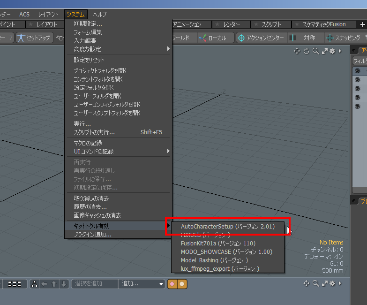Choose 取り消しの消去 menu entry
The height and width of the screenshot is (305, 367).
(119, 198)
